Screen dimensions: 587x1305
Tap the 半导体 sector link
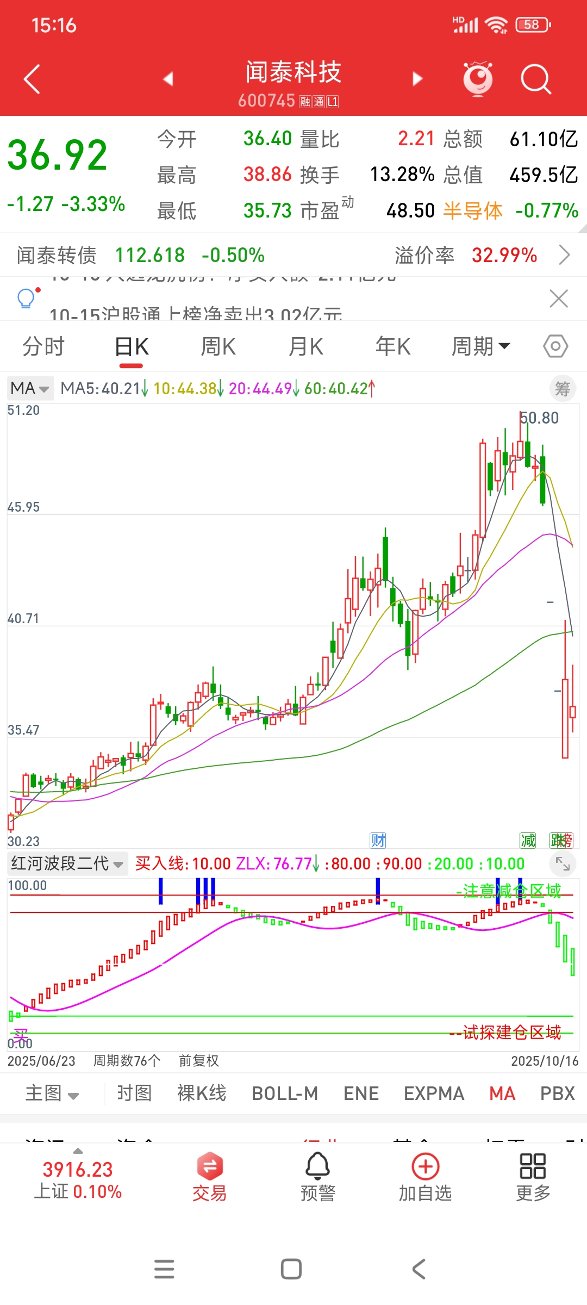pyautogui.click(x=473, y=210)
